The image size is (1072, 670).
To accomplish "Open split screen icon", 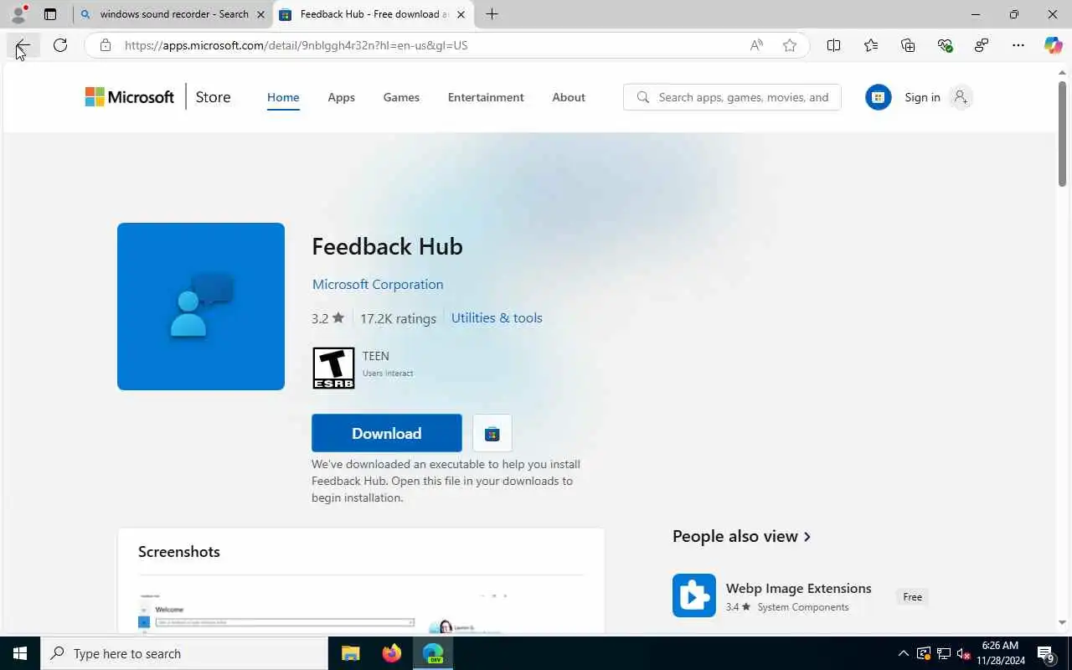I will click(833, 45).
